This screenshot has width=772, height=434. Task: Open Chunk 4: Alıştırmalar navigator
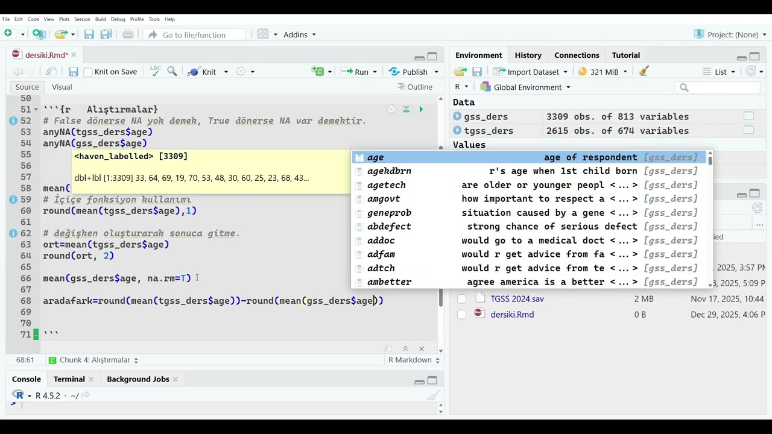coord(93,360)
